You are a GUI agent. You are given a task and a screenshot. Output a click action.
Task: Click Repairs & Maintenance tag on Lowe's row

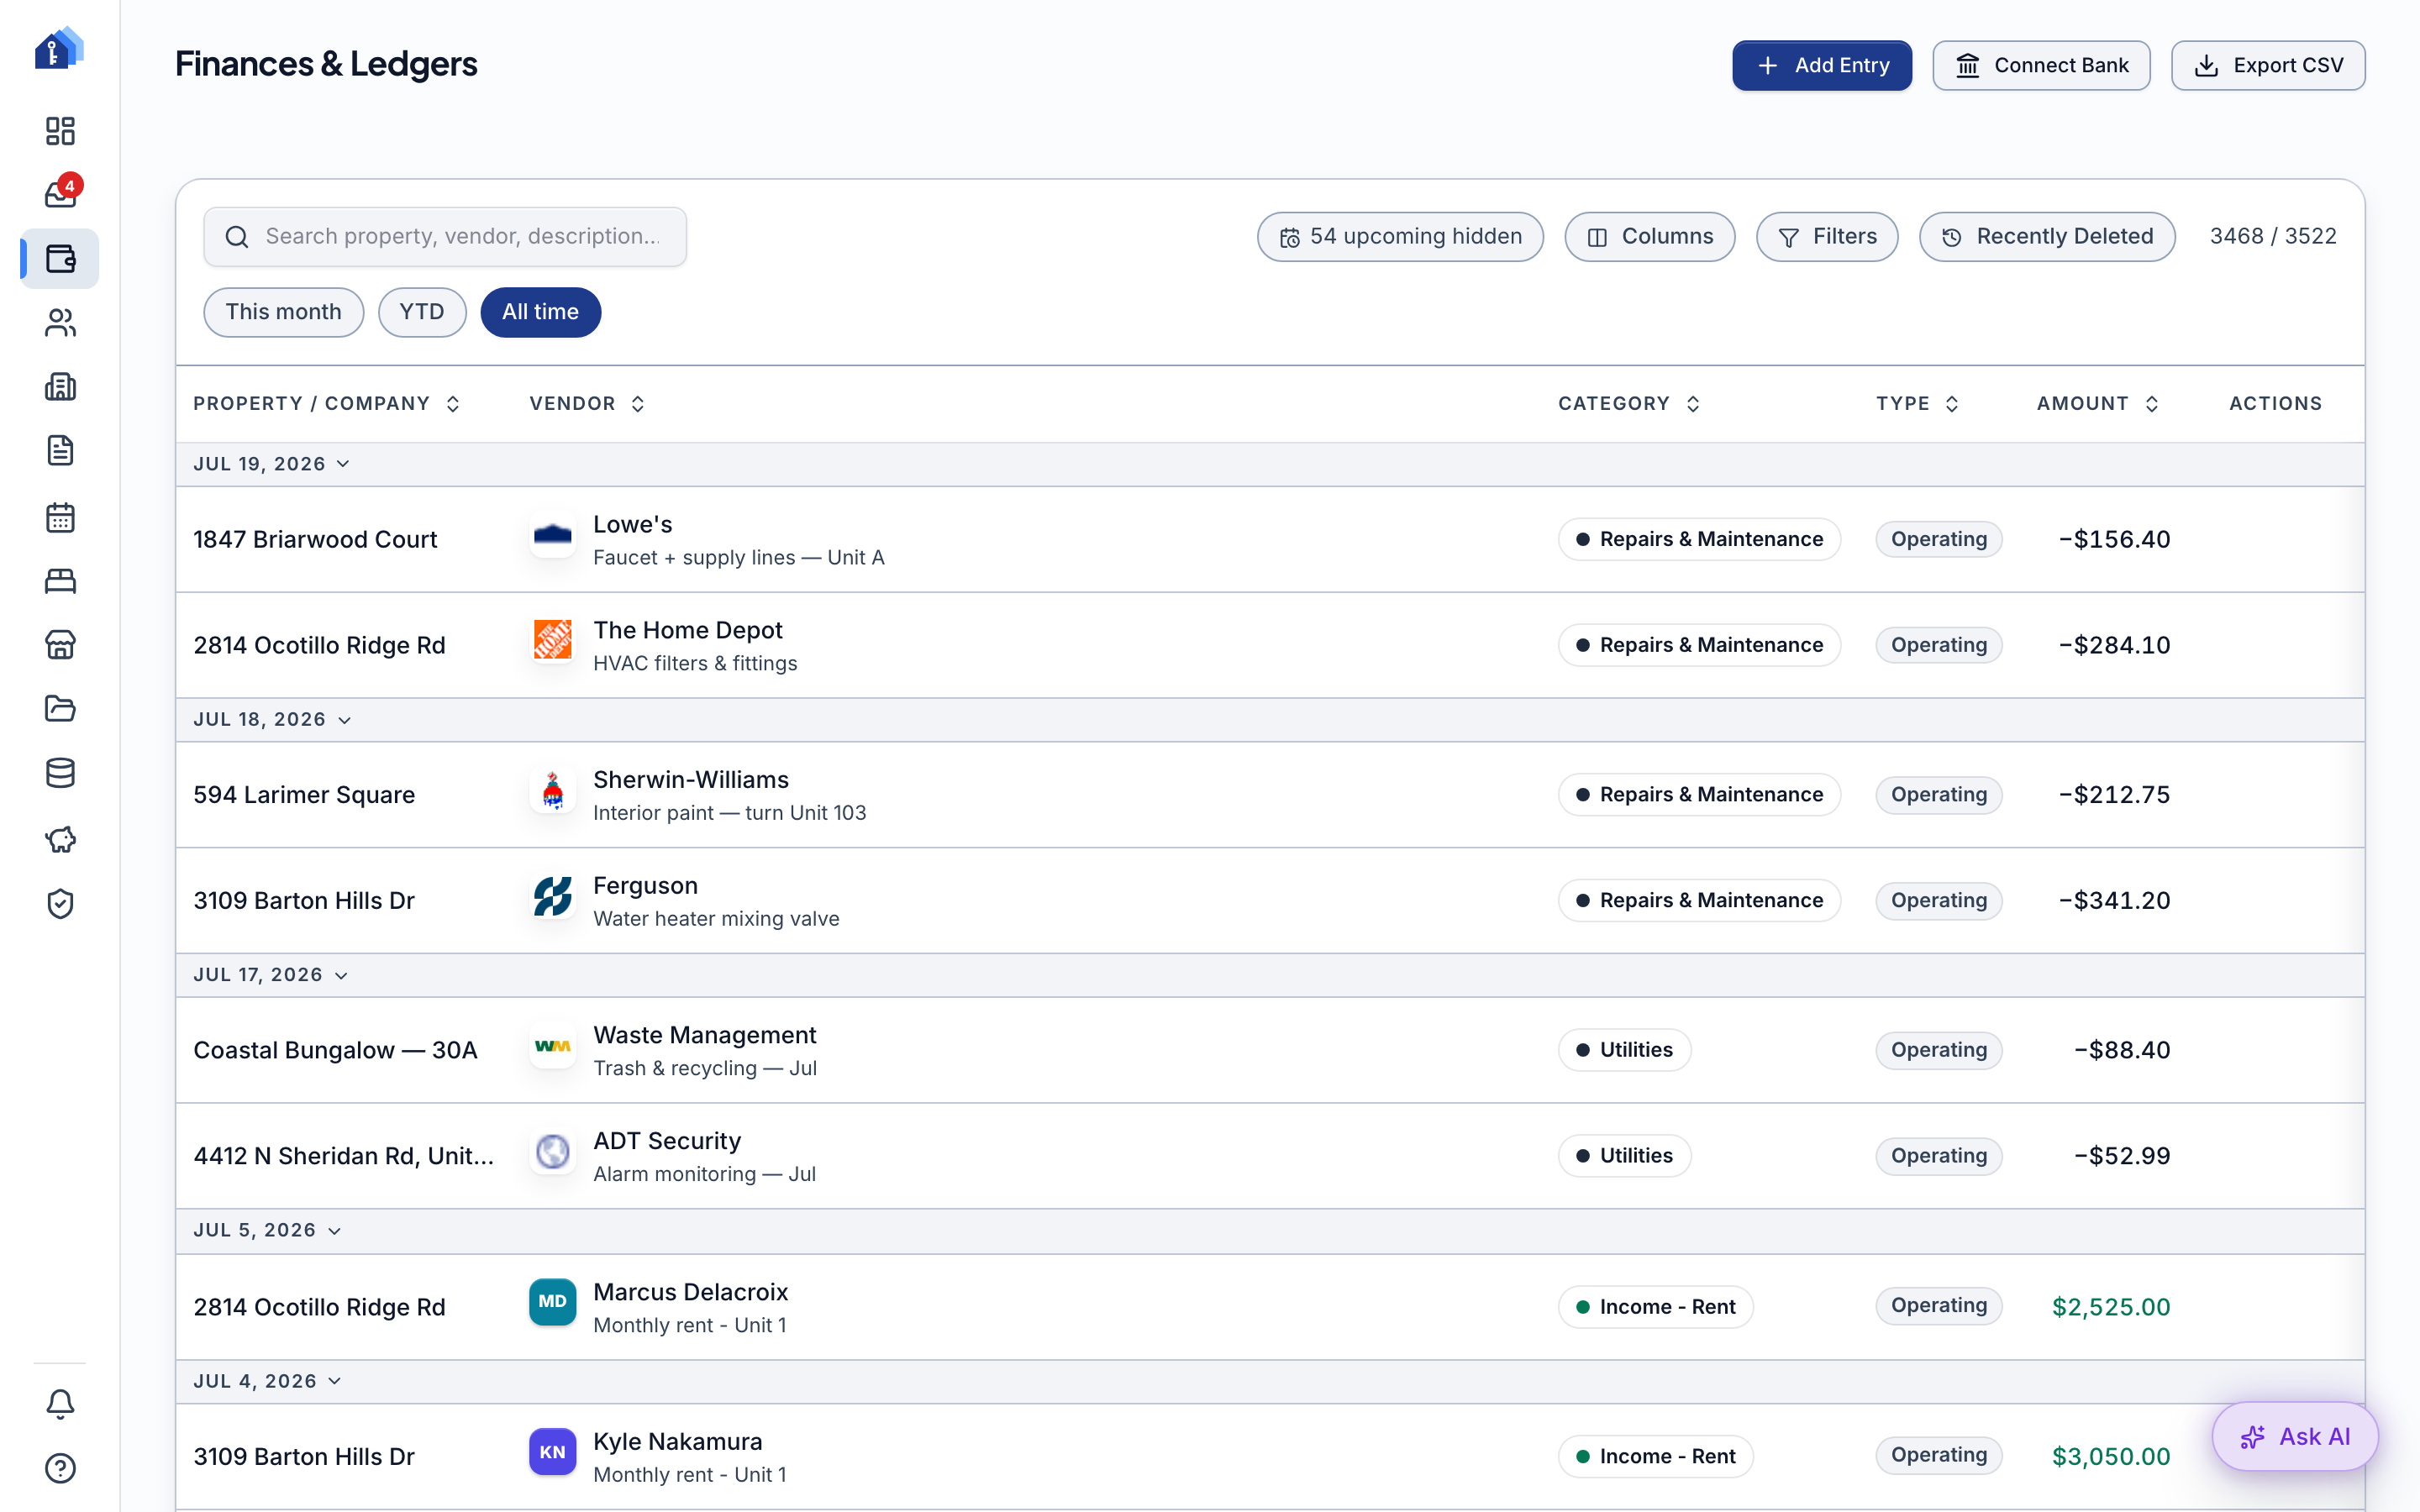[x=1699, y=539]
